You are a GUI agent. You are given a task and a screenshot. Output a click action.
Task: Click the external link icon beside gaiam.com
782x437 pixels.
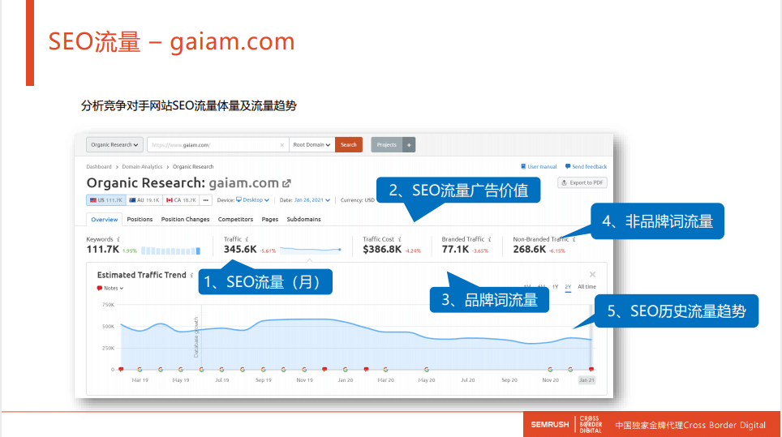[x=286, y=183]
